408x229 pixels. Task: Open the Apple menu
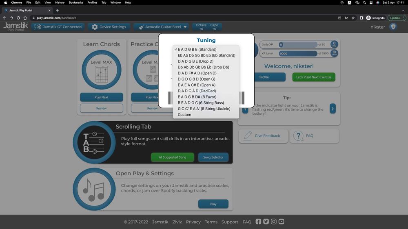coord(5,2)
